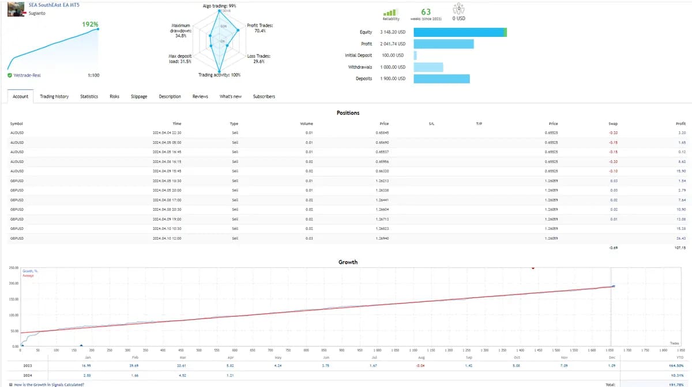This screenshot has width=692, height=387.
Task: Click the Maximum drawdown 34.8% label
Action: 182,31
